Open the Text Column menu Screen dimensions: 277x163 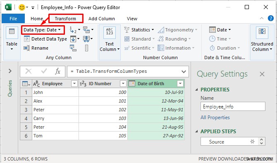110,39
